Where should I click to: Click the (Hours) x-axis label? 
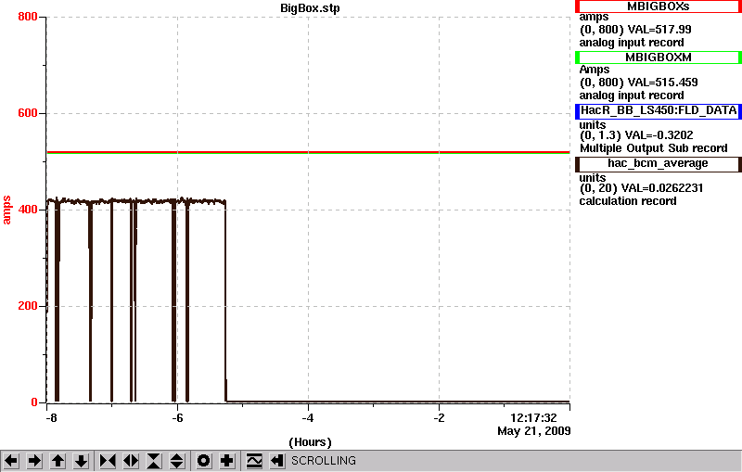click(310, 442)
